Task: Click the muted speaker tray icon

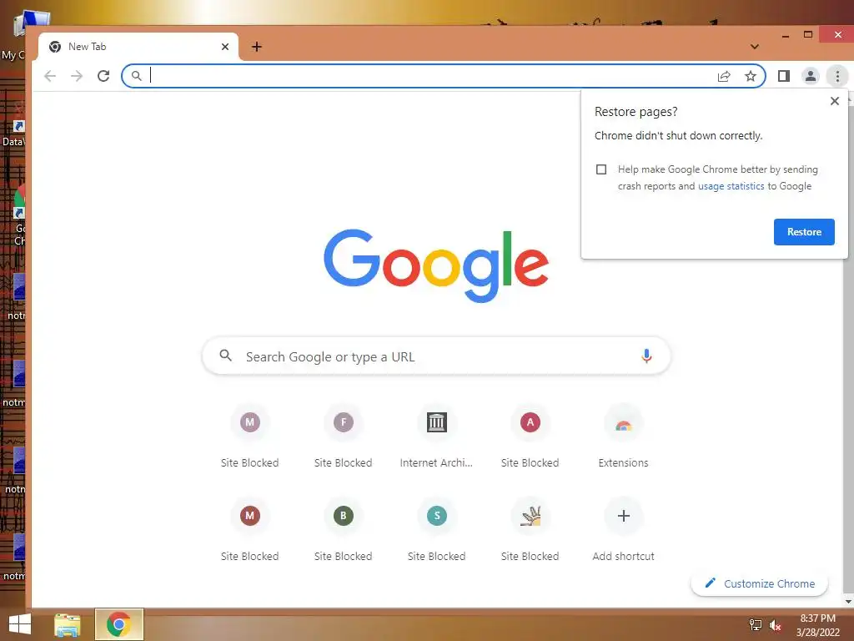Action: point(776,625)
